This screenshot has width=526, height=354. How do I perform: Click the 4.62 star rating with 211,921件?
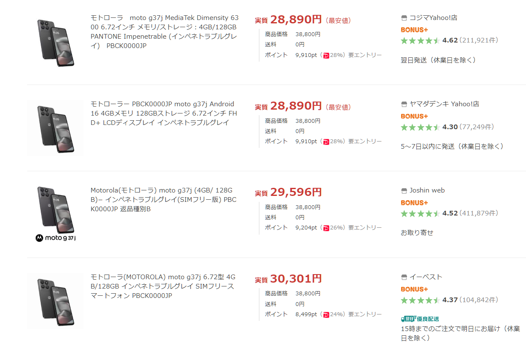[450, 40]
